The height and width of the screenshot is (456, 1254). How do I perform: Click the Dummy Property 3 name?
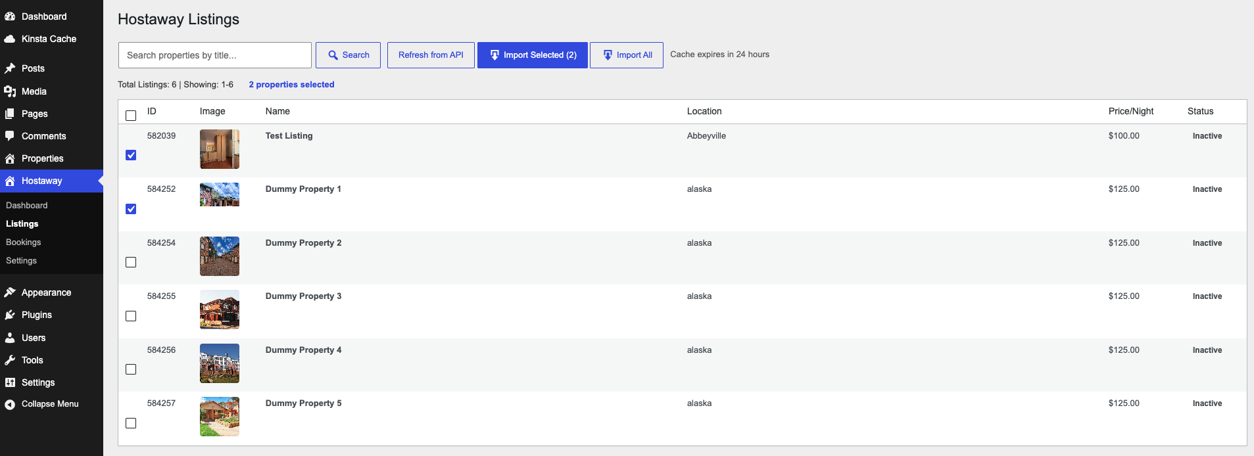coord(303,296)
